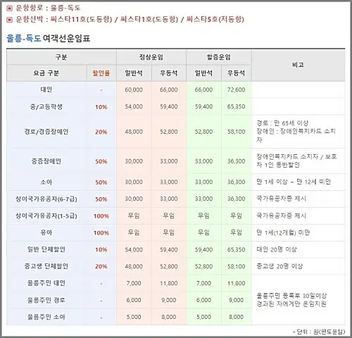
Task: Click the note 대인 20명 이상
Action: [277, 249]
